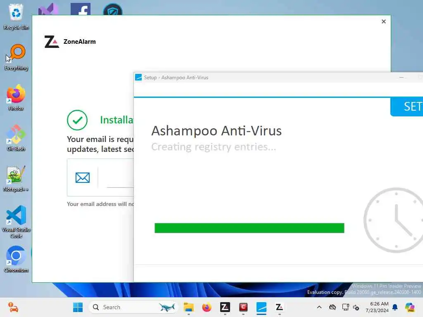Click the green installation progress bar in Ashampoo setup

tap(249, 228)
